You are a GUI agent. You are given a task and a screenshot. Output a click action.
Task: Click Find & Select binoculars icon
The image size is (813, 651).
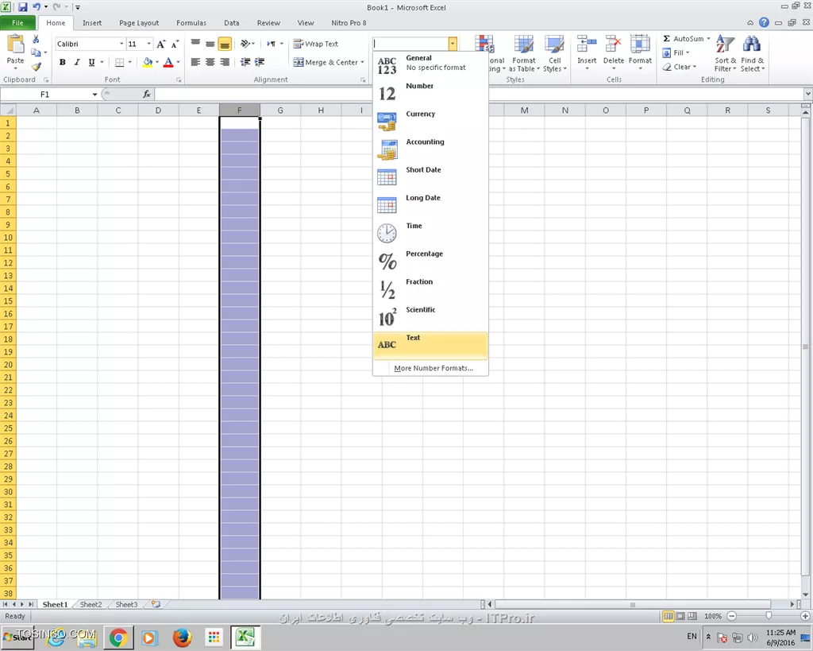point(752,45)
